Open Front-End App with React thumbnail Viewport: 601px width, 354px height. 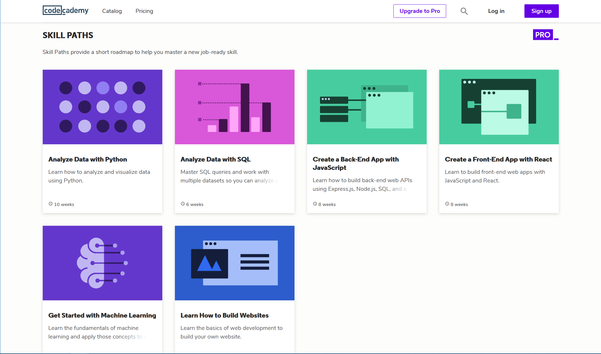coord(499,107)
